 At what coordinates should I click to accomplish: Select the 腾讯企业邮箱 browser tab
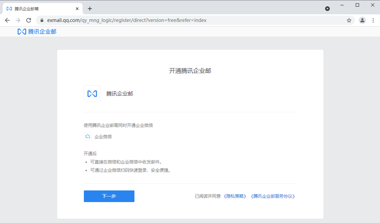pos(42,9)
